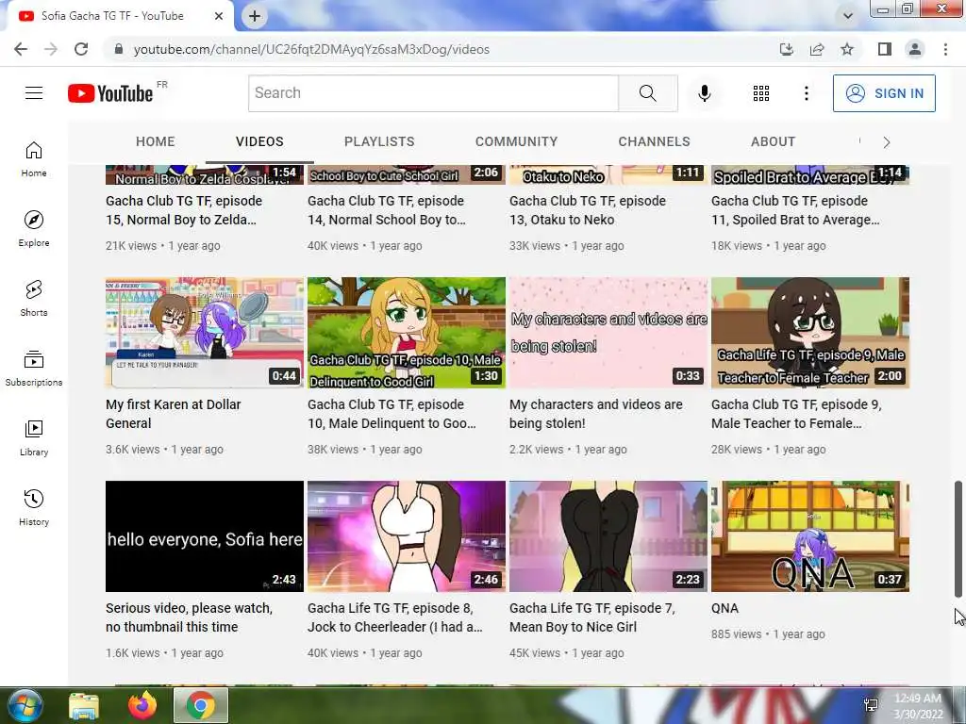Viewport: 966px width, 724px height.
Task: Start voice search with microphone icon
Action: pos(704,93)
